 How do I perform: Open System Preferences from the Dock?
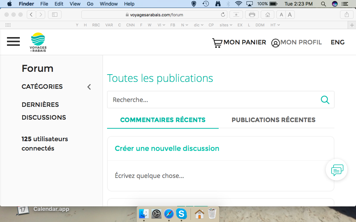[156, 214]
